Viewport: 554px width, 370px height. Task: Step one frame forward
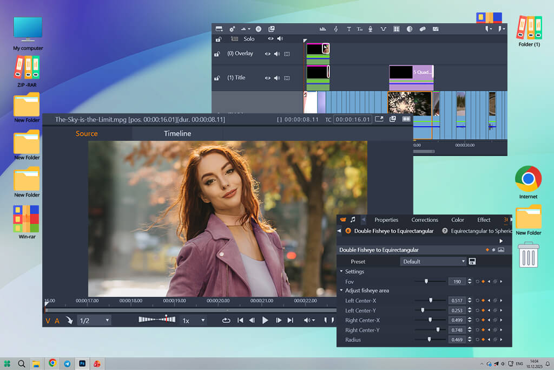(x=279, y=321)
